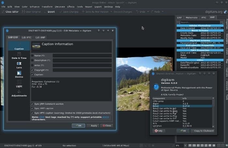Open the Versions vertical sidebar tab
This screenshot has height=148, width=228.
227,86
